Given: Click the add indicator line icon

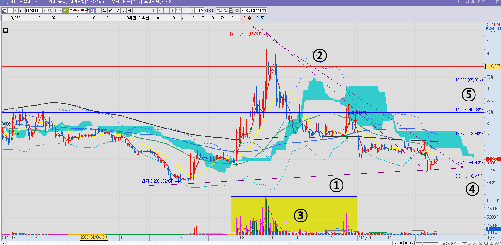Looking at the screenshot, I should (x=225, y=10).
